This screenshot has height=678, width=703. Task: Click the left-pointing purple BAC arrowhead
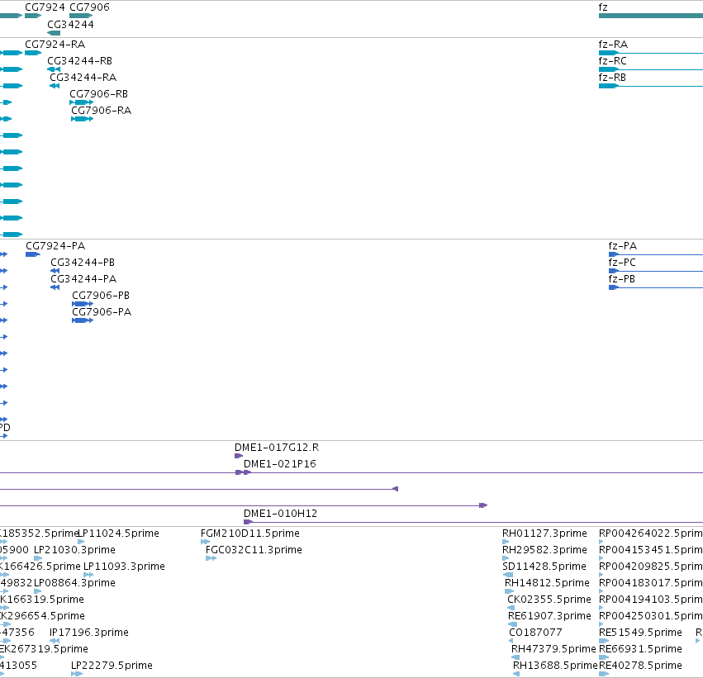pos(395,489)
